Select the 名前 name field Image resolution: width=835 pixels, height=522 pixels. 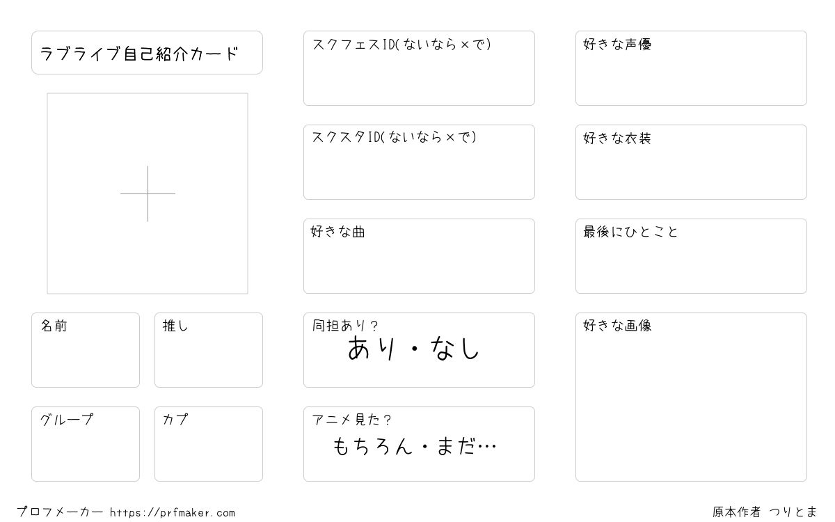86,350
